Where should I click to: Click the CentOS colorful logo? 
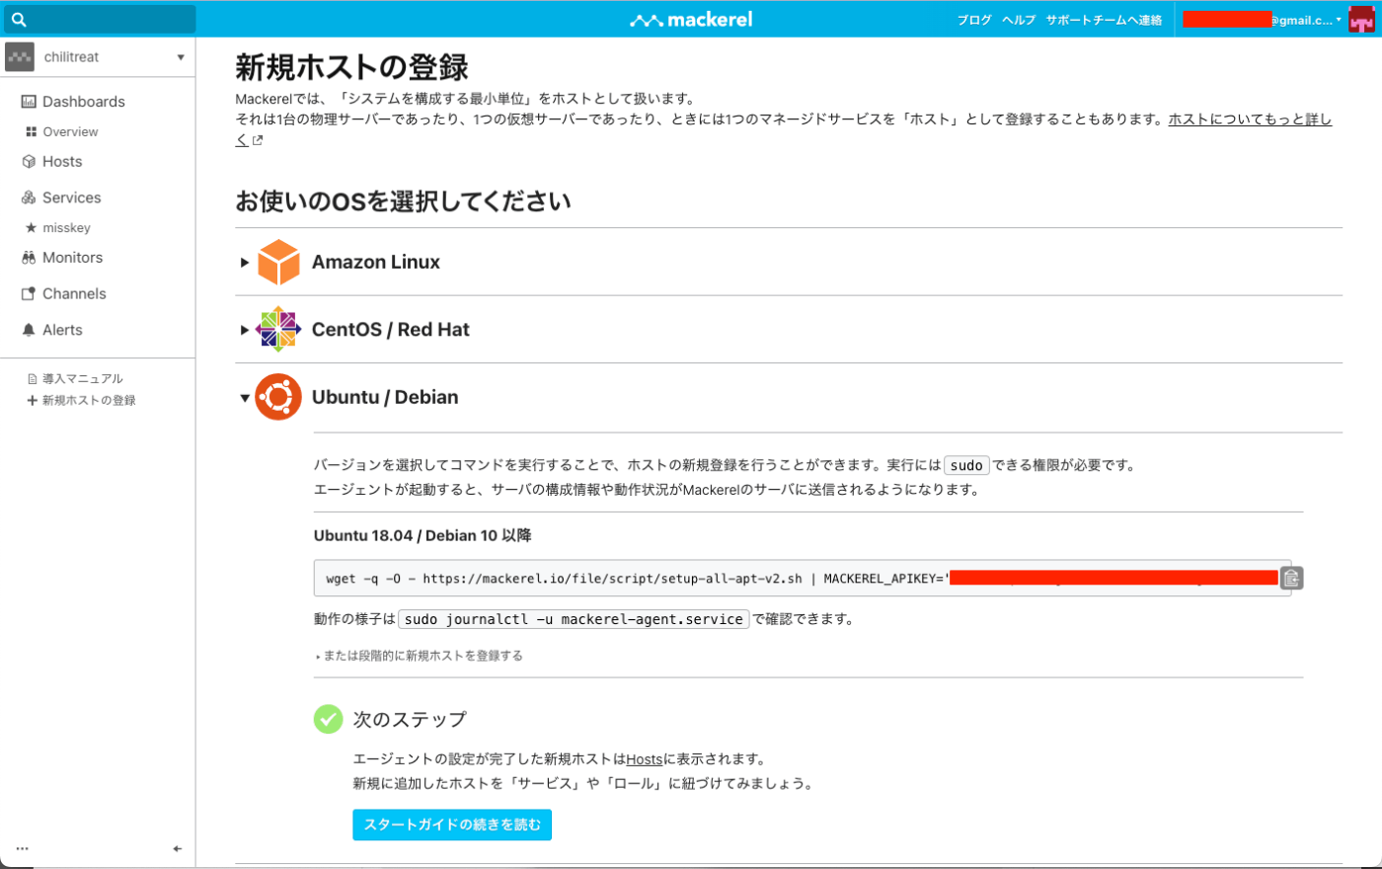pos(278,329)
